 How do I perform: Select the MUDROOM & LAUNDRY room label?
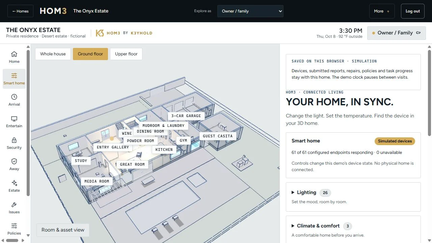[x=163, y=126]
